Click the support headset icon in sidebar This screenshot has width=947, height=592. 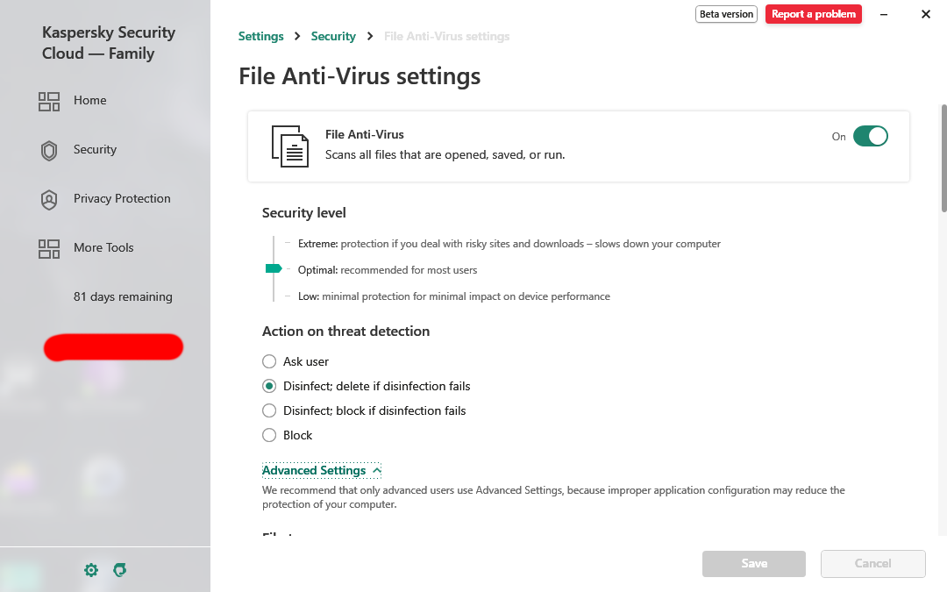[x=120, y=570]
